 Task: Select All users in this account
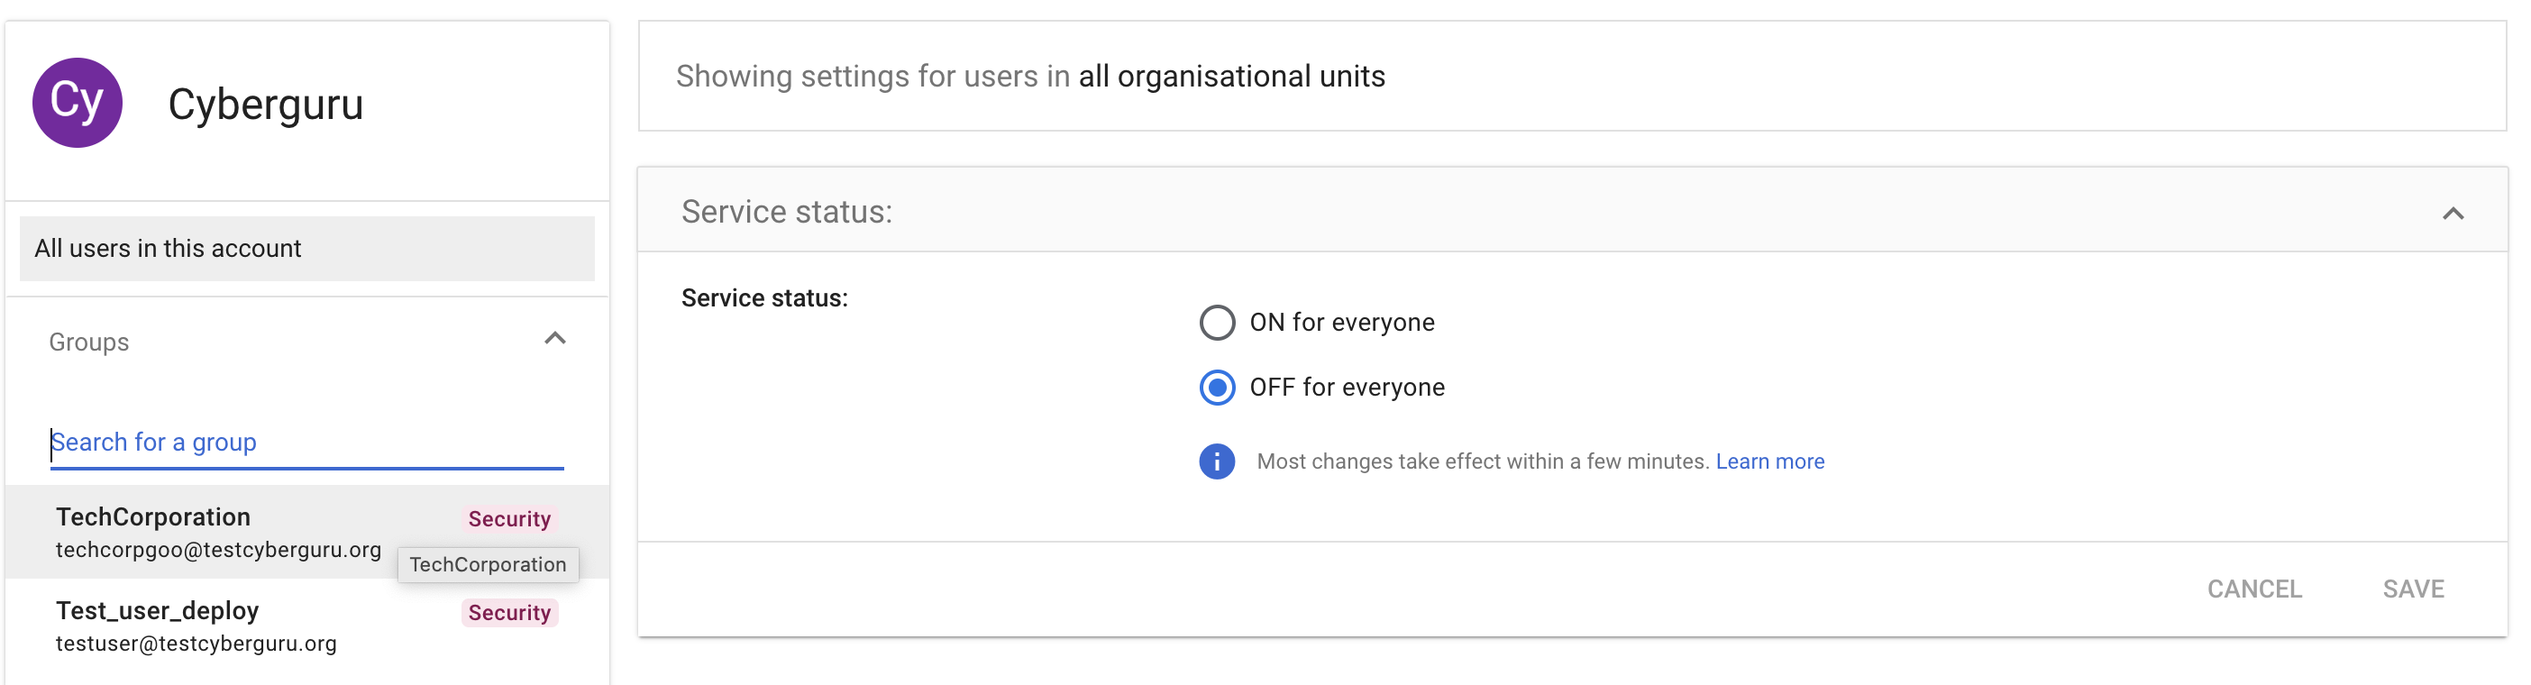tap(306, 249)
